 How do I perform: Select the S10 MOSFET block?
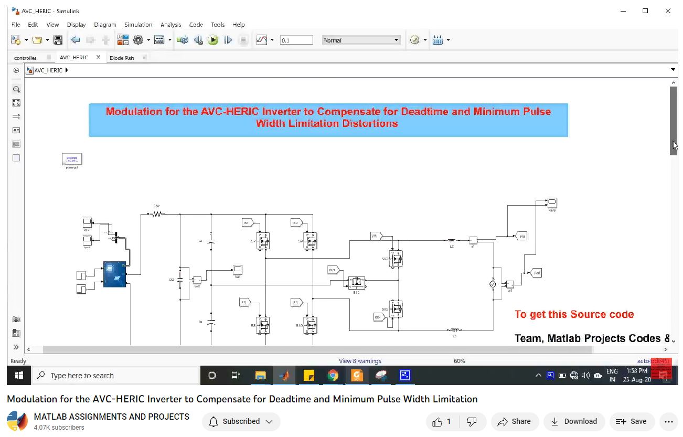click(310, 325)
